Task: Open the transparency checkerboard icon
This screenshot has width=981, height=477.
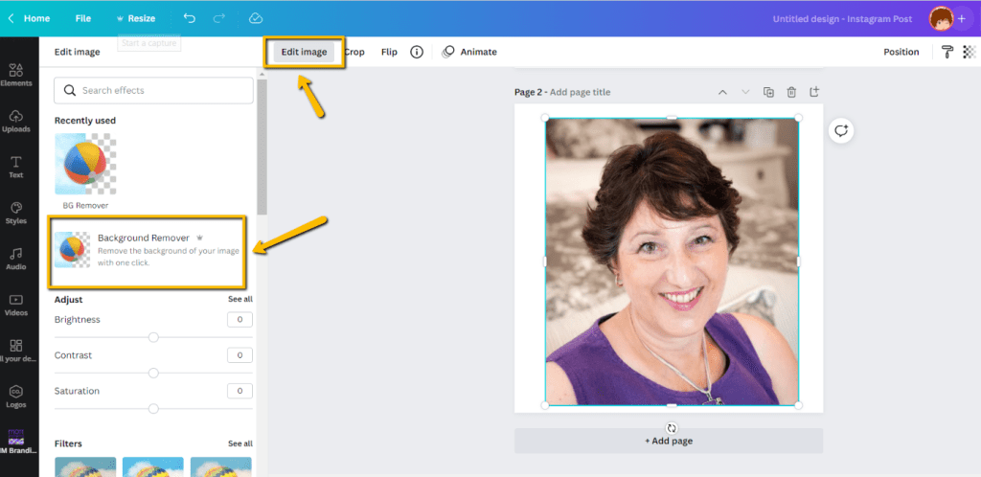Action: point(970,52)
